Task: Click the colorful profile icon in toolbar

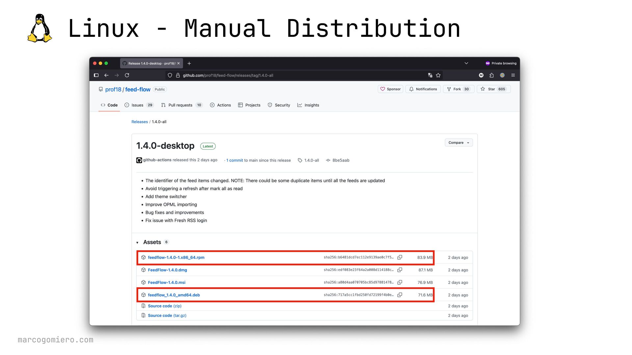Action: [502, 75]
